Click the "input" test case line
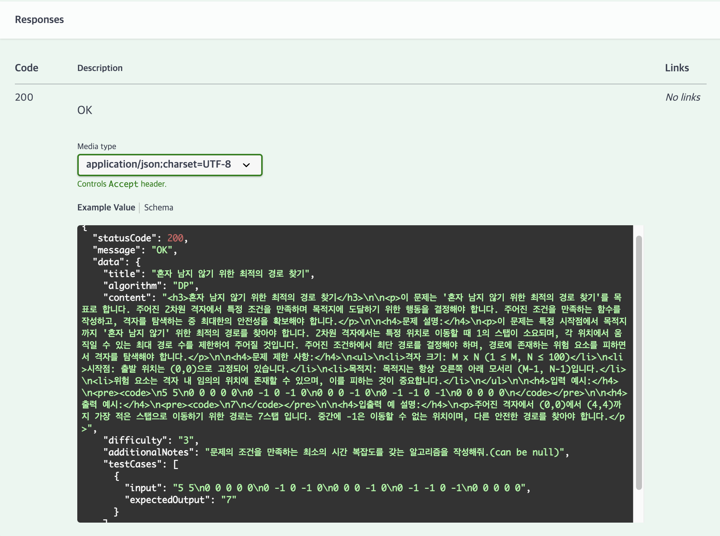 [327, 488]
